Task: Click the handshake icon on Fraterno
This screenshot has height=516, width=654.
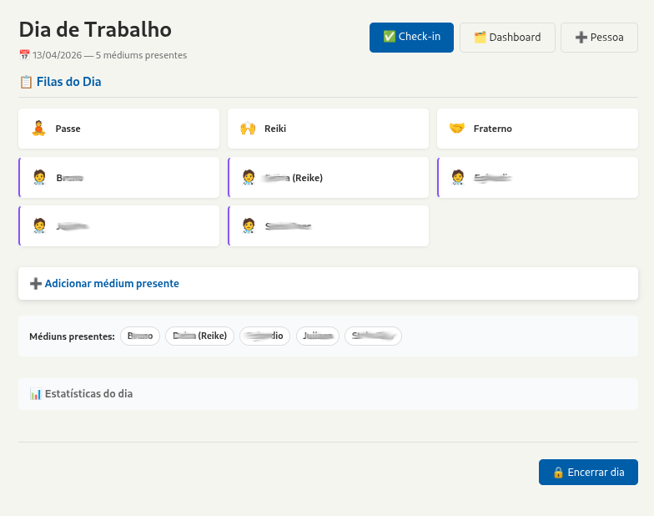Action: [456, 129]
